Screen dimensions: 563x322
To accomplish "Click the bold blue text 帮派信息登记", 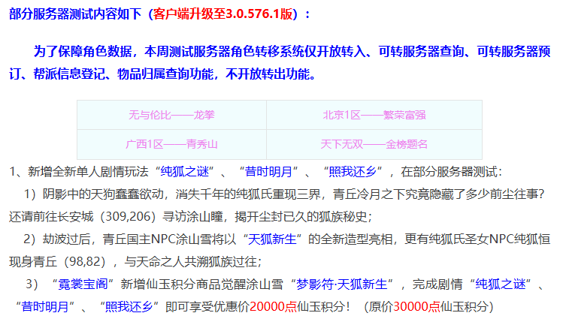I will tap(69, 74).
